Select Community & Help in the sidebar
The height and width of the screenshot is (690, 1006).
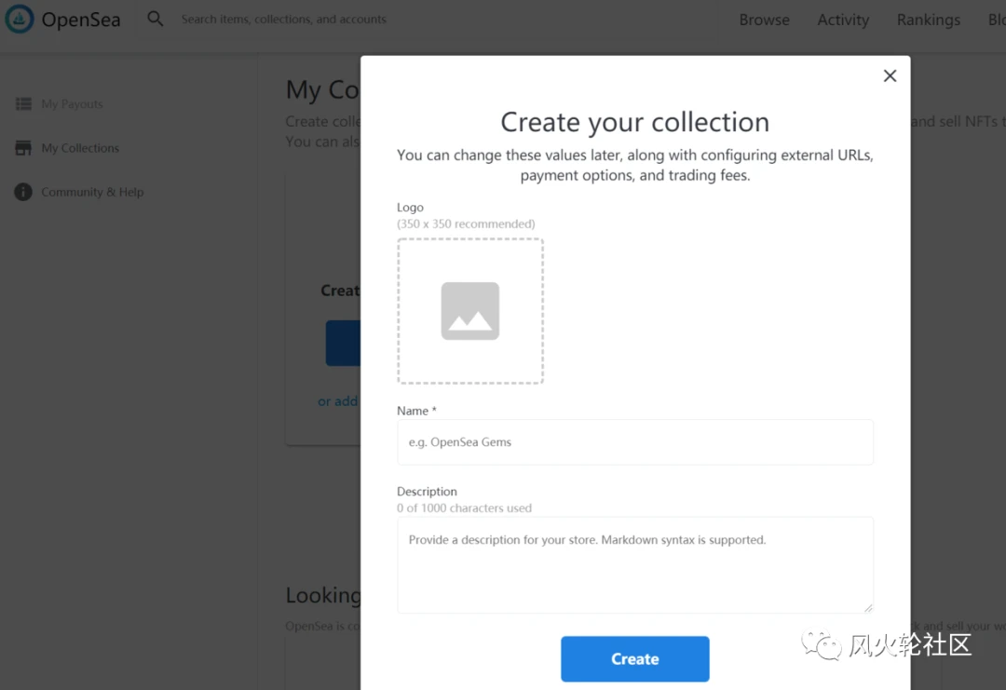(92, 192)
